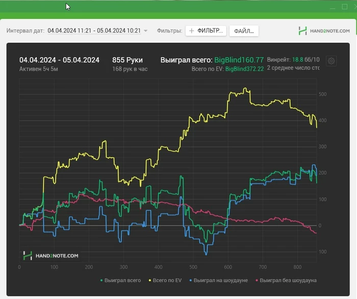357x299 pixels.
Task: Toggle the Выиграл всего legend series
Action: coord(120,280)
